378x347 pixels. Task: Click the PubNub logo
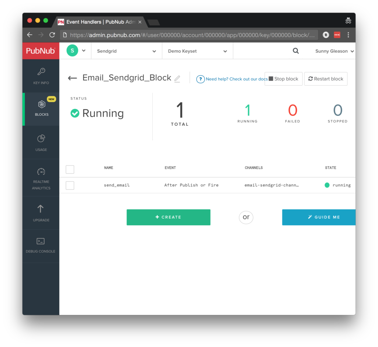point(41,51)
